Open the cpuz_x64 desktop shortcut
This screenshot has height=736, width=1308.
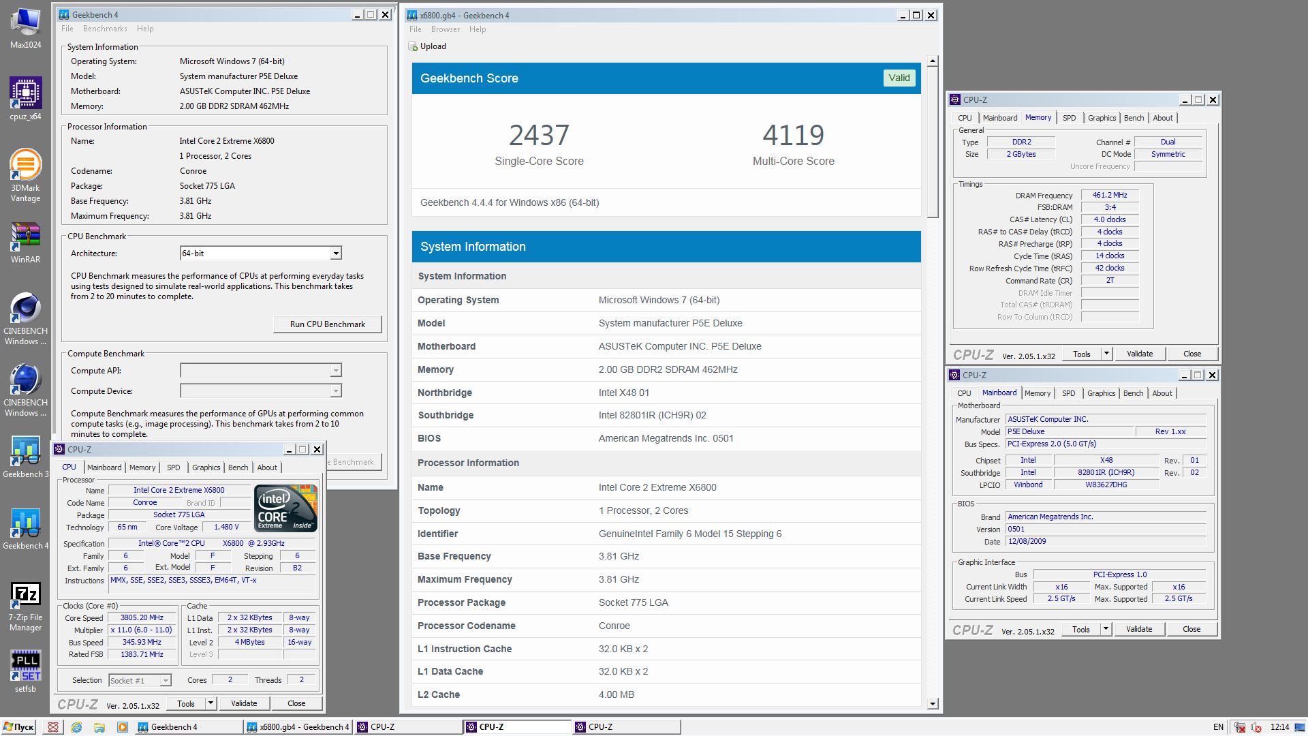click(25, 99)
